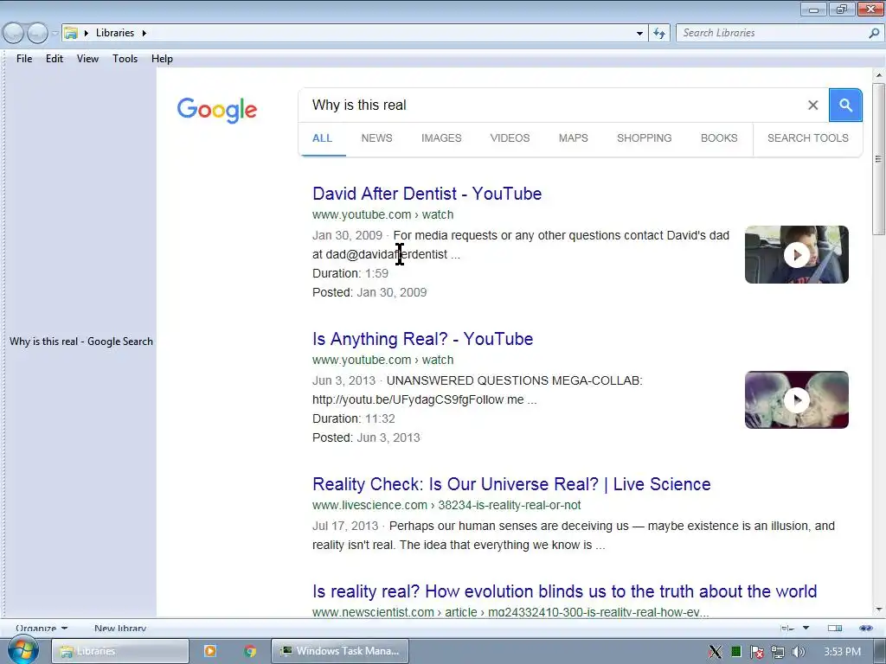Viewport: 886px width, 664px height.
Task: Click the scrollbar up arrow
Action: (878, 75)
